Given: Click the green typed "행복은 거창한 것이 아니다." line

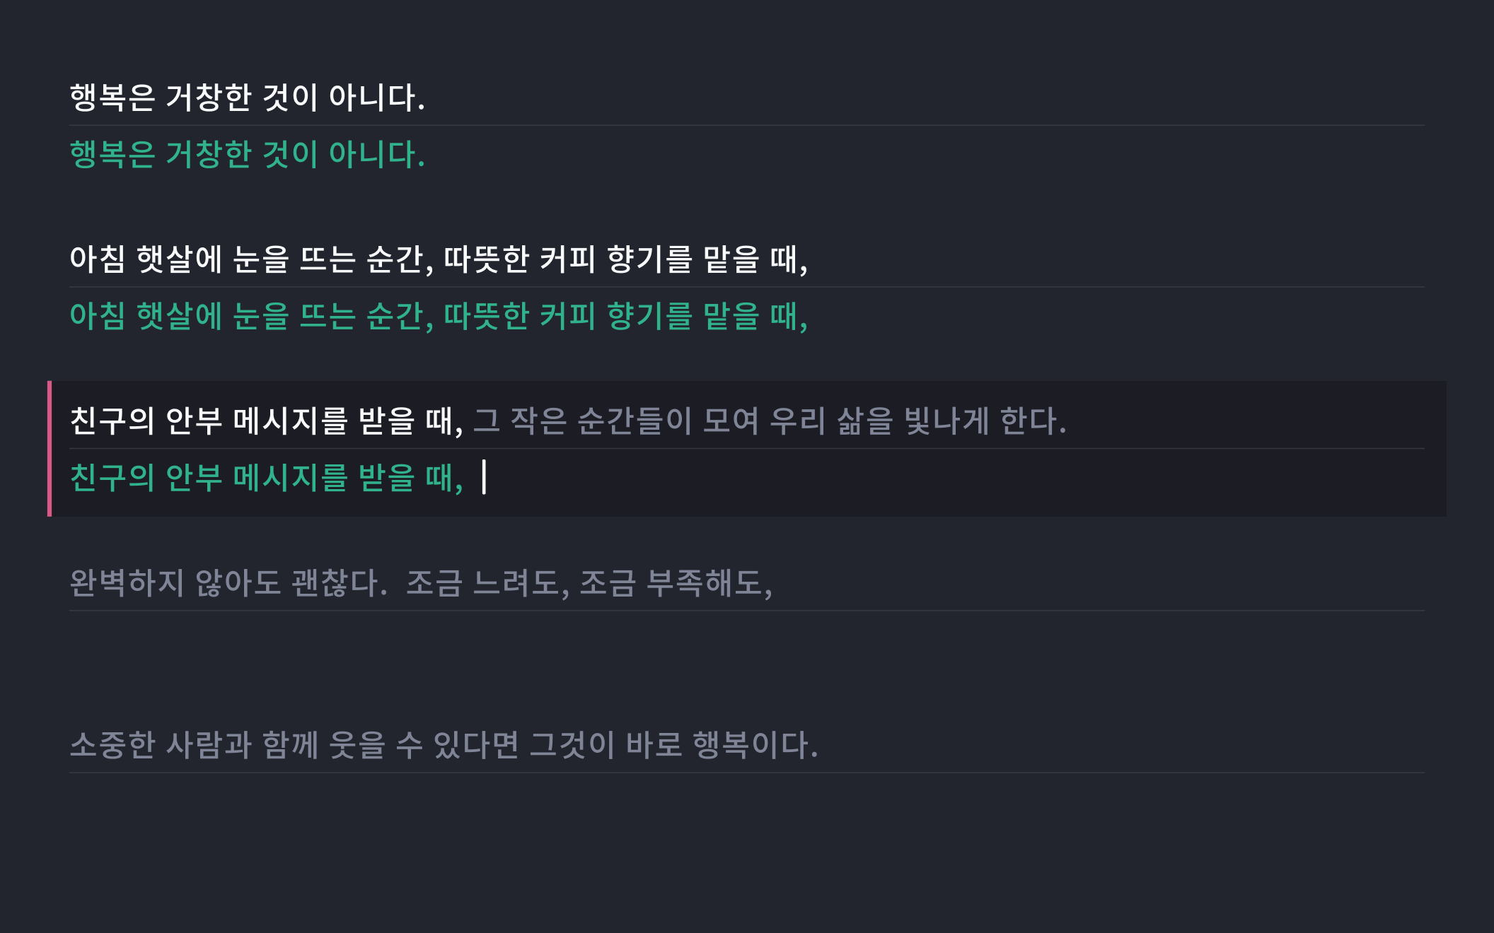Looking at the screenshot, I should (x=247, y=155).
